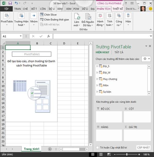Image resolution: width=154 pixels, height=157 pixels.
Task: Expand the Đội_S table
Action: point(97,66)
